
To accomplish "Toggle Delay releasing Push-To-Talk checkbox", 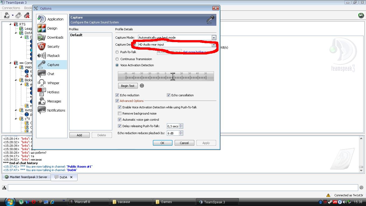I will [x=120, y=126].
